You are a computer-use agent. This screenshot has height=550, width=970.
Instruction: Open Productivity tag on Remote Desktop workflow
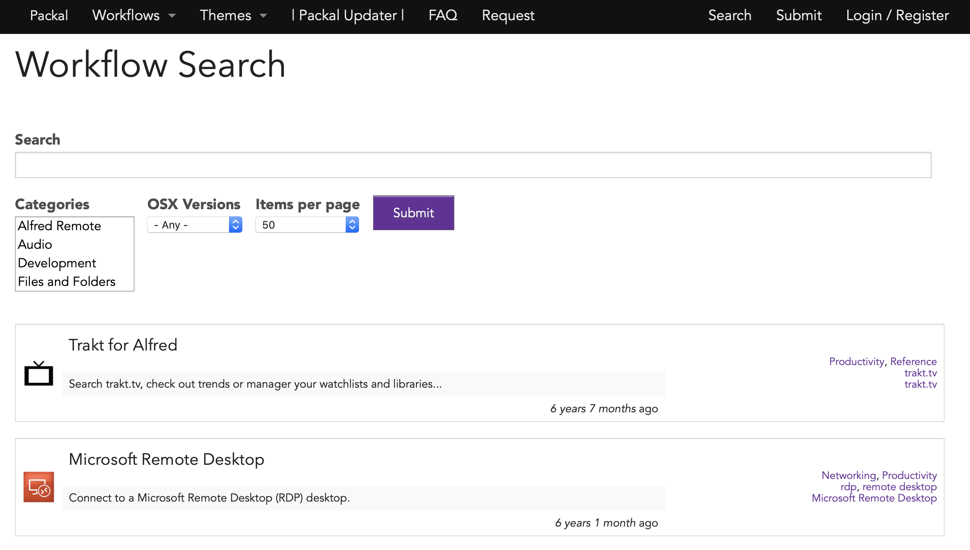[909, 475]
